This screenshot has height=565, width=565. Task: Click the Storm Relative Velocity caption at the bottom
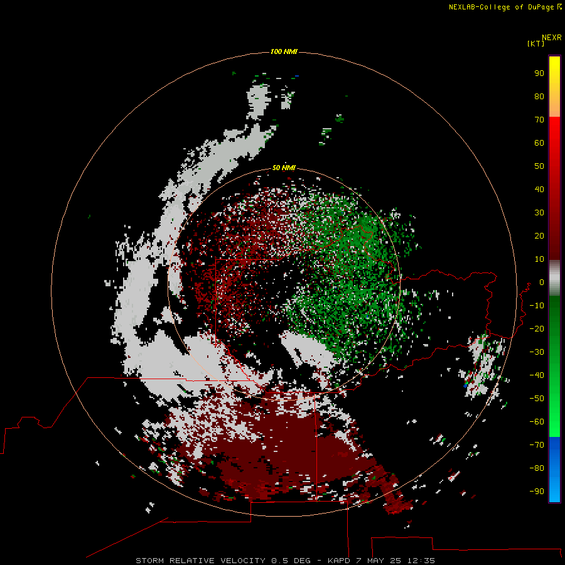285,561
